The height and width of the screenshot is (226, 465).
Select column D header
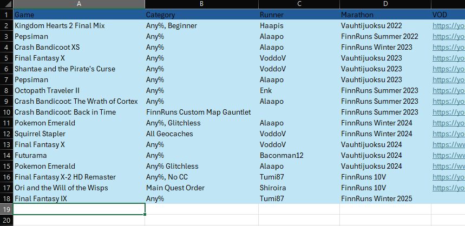(x=385, y=4)
